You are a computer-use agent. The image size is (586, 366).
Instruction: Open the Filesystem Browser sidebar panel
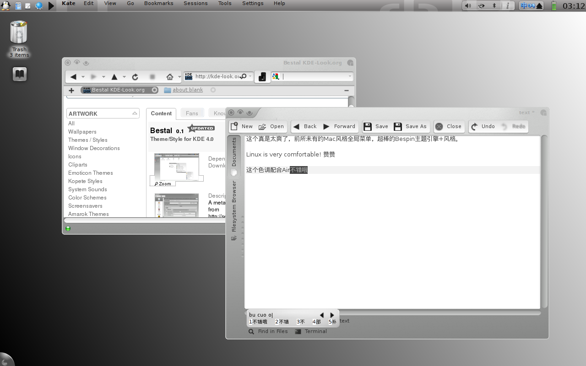click(234, 210)
